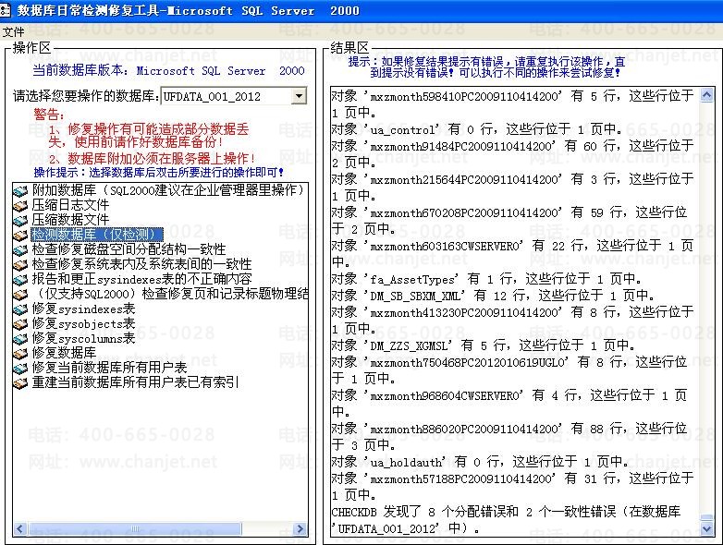Click the results area scroll down arrow
Viewport: 723px width, 545px height.
(706, 528)
